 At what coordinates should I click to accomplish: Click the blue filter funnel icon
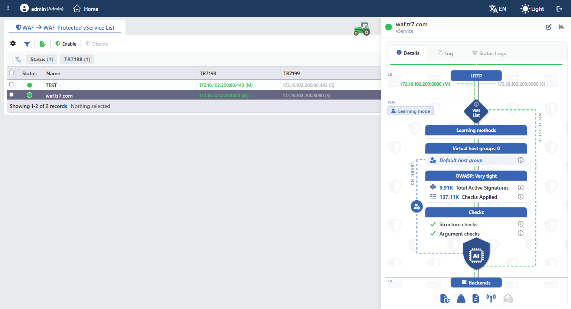[x=27, y=44]
